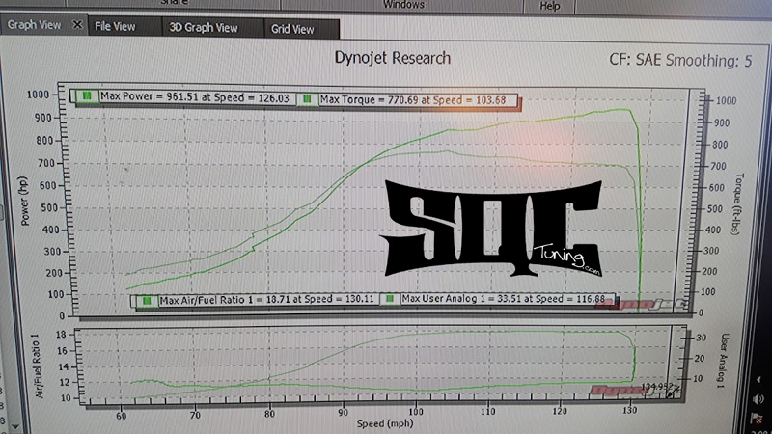The width and height of the screenshot is (772, 434).
Task: Click the Torque (ft-lbs) axis label
Action: 738,203
